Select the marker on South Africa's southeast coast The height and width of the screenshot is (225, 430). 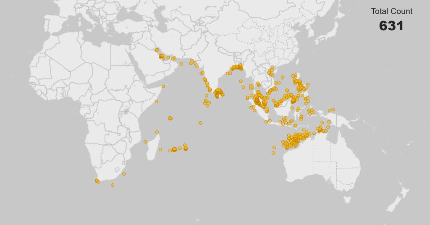124,174
